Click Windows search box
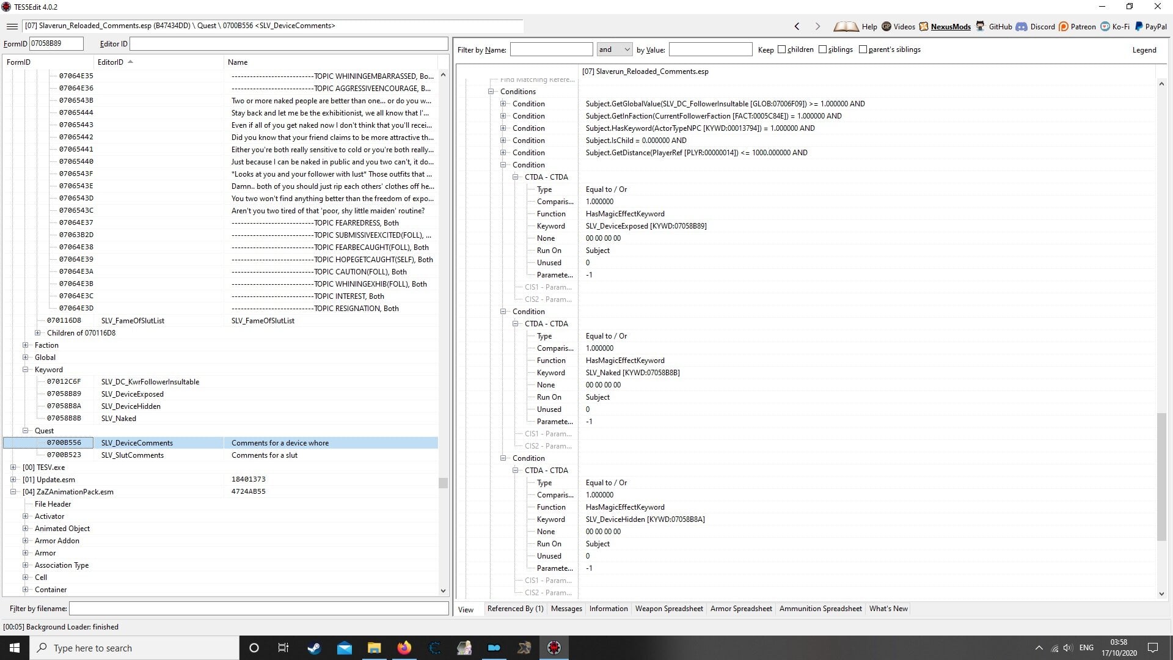Viewport: 1173px width, 660px height. pyautogui.click(x=134, y=648)
